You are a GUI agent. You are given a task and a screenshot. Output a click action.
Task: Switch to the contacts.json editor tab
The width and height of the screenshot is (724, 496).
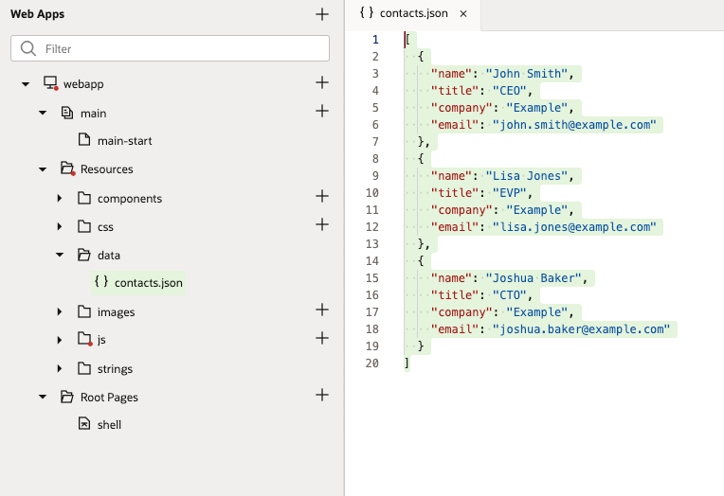pyautogui.click(x=414, y=13)
